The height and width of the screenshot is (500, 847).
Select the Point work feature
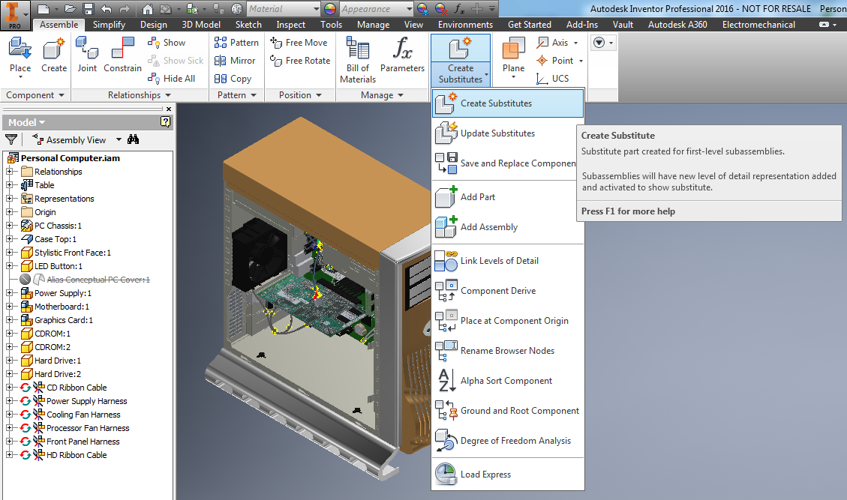[554, 61]
